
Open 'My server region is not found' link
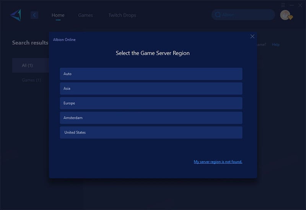(x=218, y=162)
